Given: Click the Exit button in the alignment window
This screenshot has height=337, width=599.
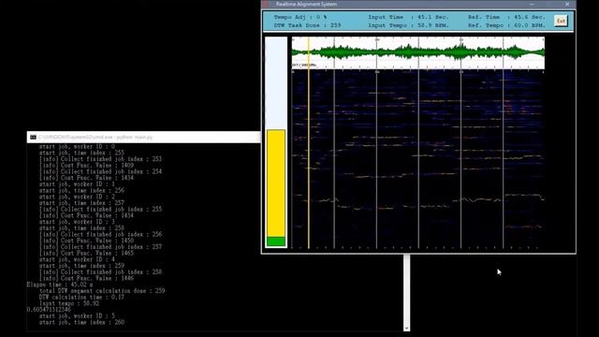Looking at the screenshot, I should point(561,21).
